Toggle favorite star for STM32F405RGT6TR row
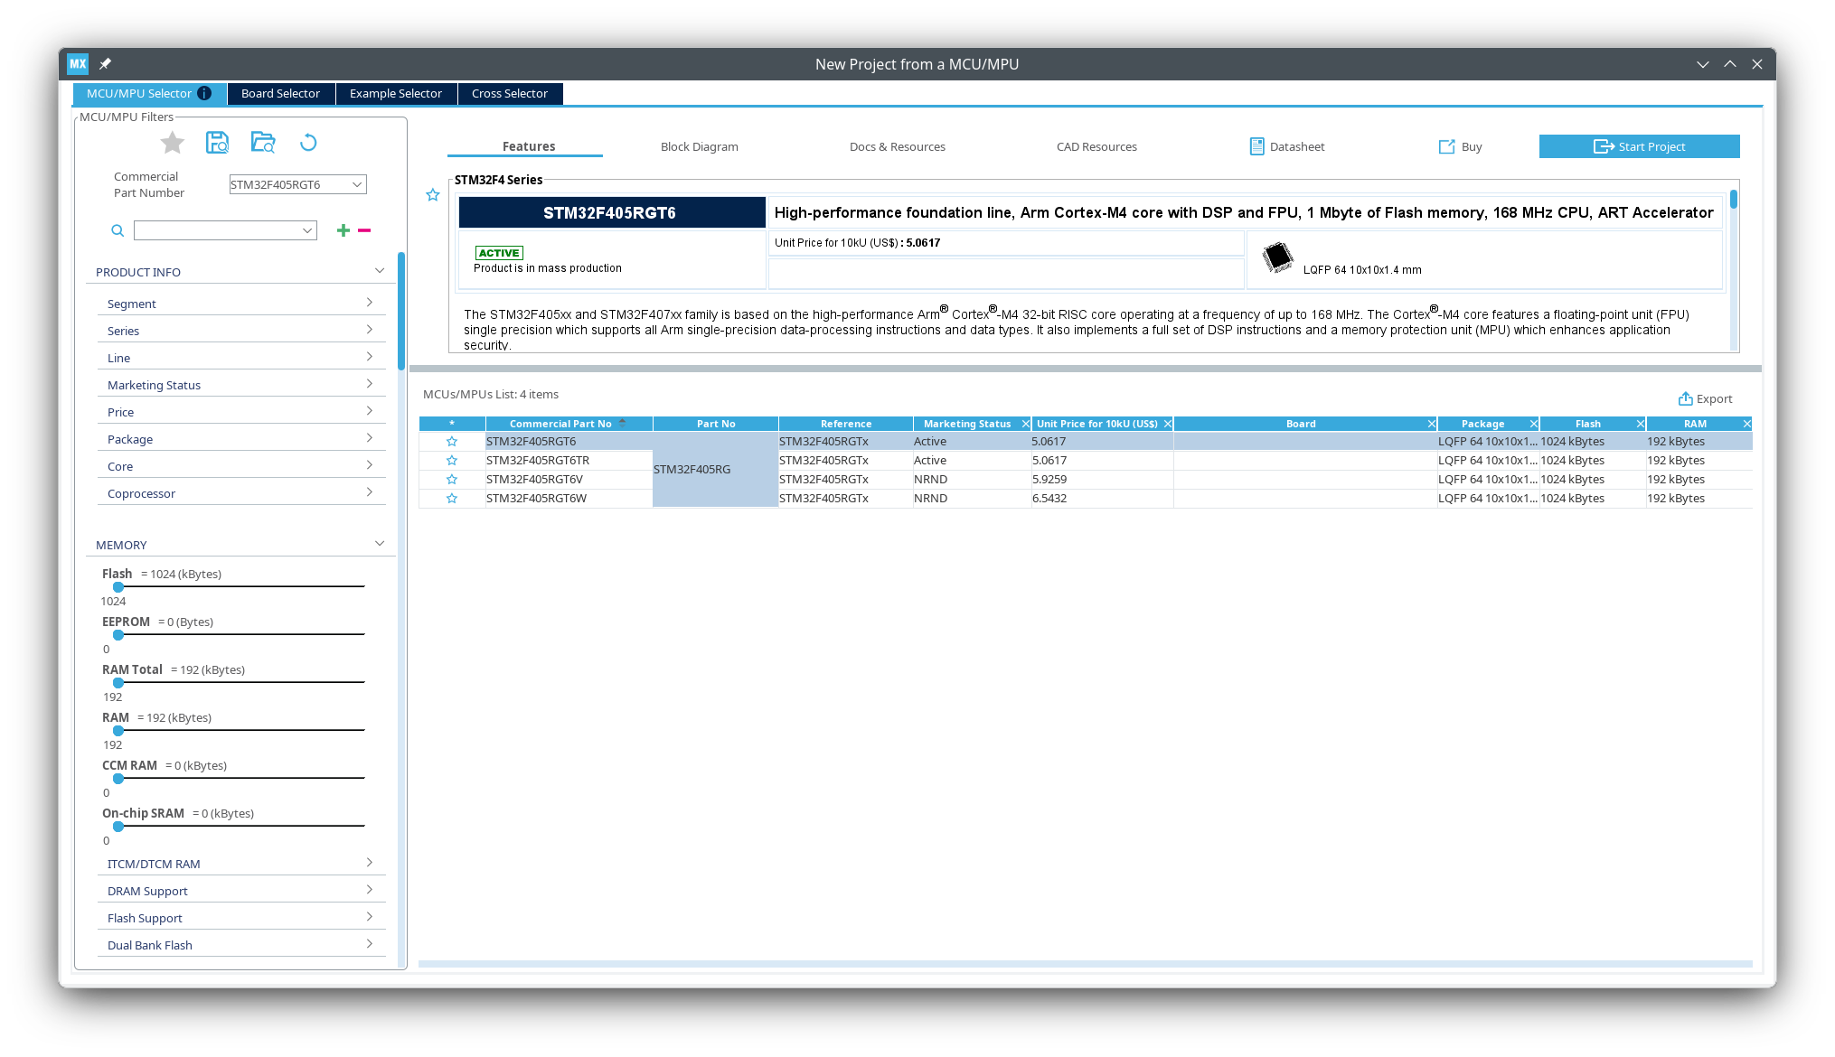This screenshot has width=1835, height=1057. click(x=452, y=461)
